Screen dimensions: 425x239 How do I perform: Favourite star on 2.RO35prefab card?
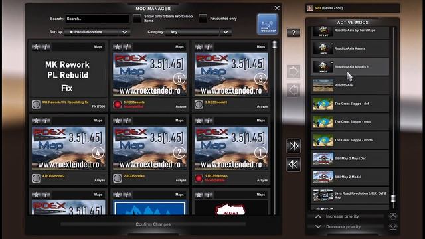[x=117, y=121]
